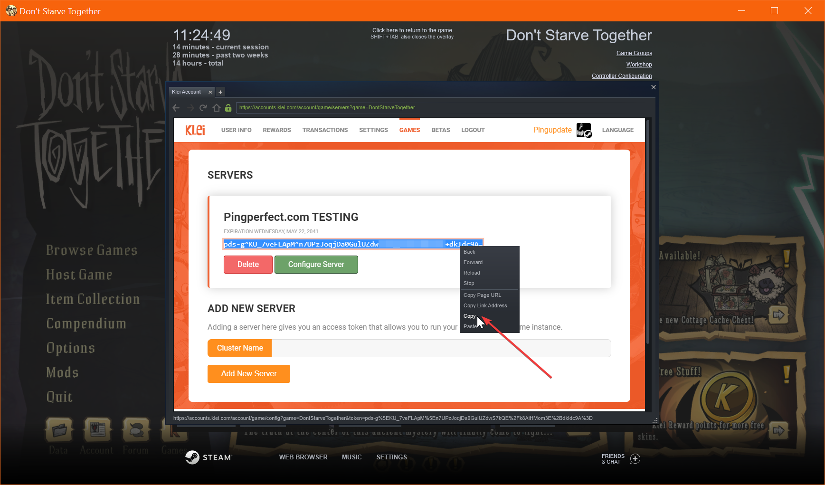The image size is (825, 485).
Task: Click the green padlock security icon
Action: click(x=228, y=108)
